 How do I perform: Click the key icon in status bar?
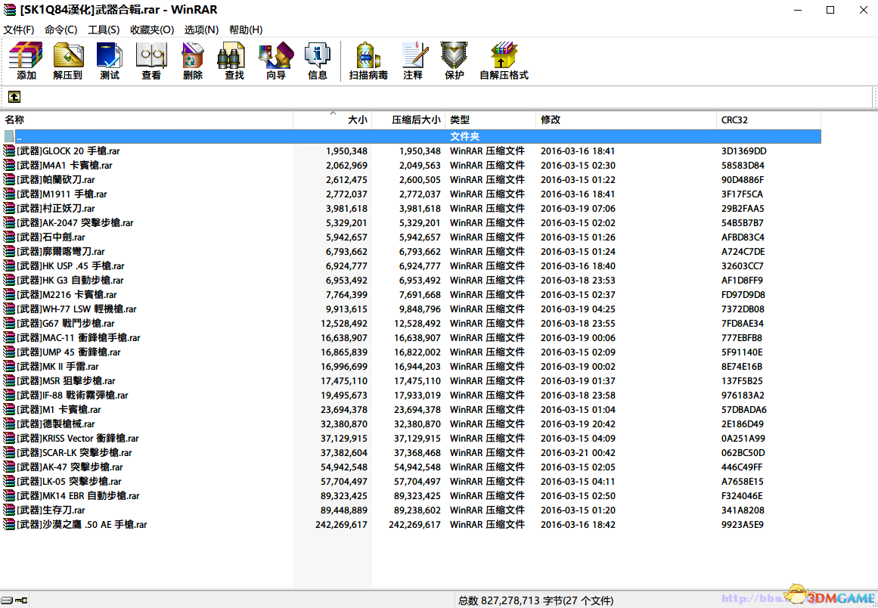[21, 600]
